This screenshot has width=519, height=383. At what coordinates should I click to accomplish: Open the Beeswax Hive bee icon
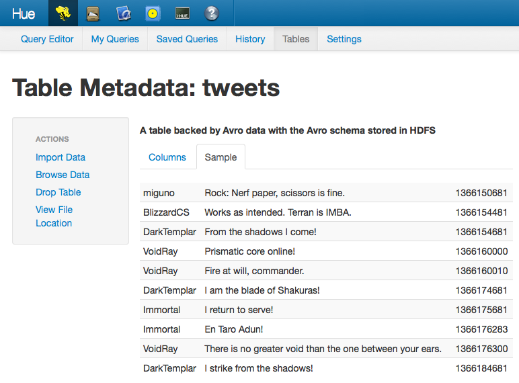click(x=63, y=13)
